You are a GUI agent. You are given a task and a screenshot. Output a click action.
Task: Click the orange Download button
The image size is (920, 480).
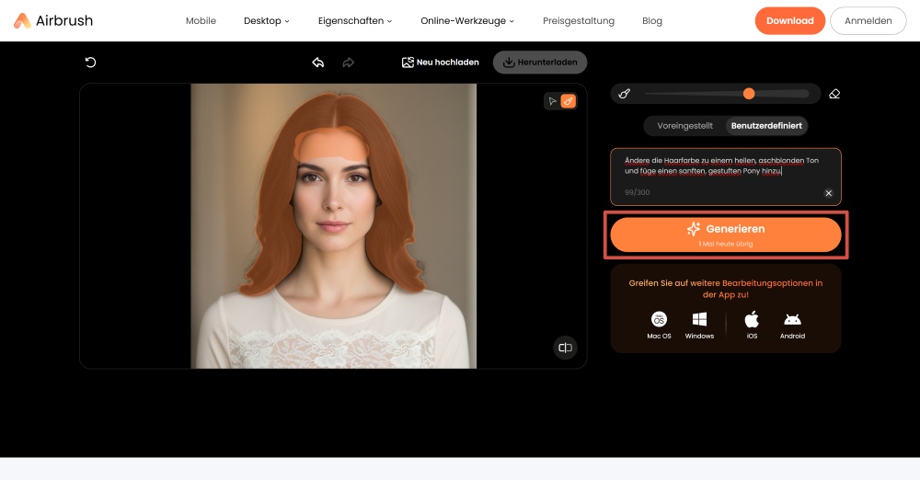point(789,20)
